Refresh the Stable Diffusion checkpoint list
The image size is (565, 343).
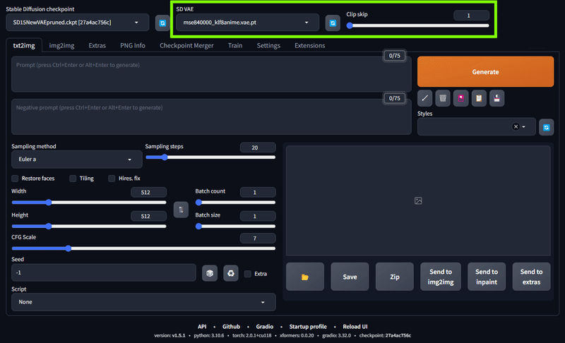(x=162, y=23)
